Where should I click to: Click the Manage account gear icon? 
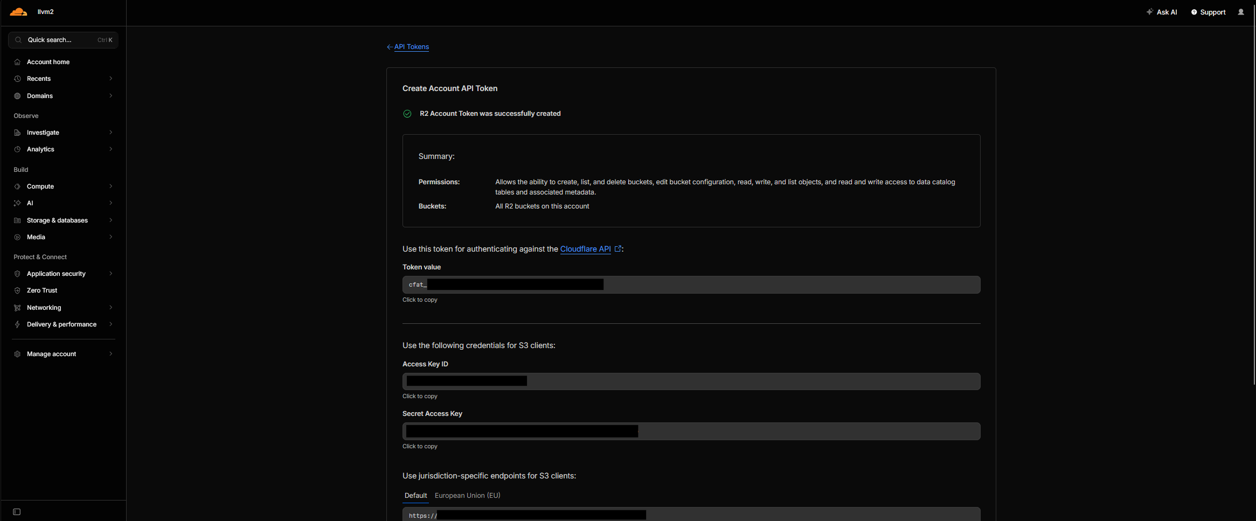pyautogui.click(x=17, y=354)
